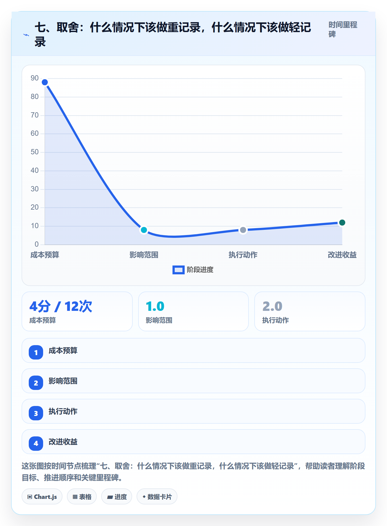The image size is (387, 526).
Task: Click the Chart.js tag
Action: click(42, 497)
